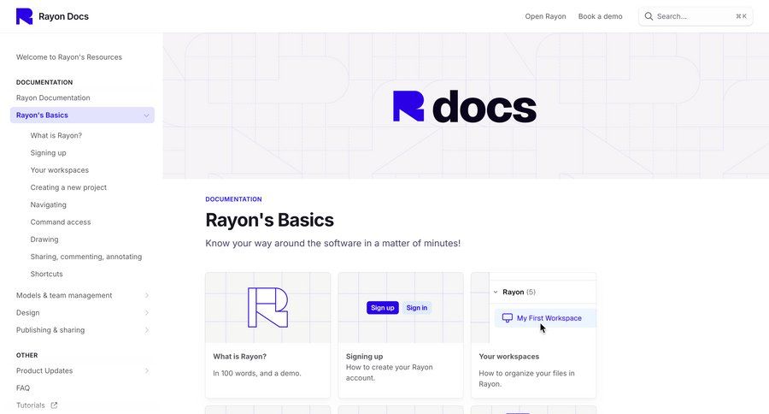Open the Your workspaces card
The height and width of the screenshot is (414, 769).
[x=533, y=335]
